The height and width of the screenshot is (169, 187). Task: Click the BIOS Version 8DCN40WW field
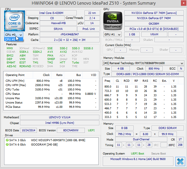(71, 130)
